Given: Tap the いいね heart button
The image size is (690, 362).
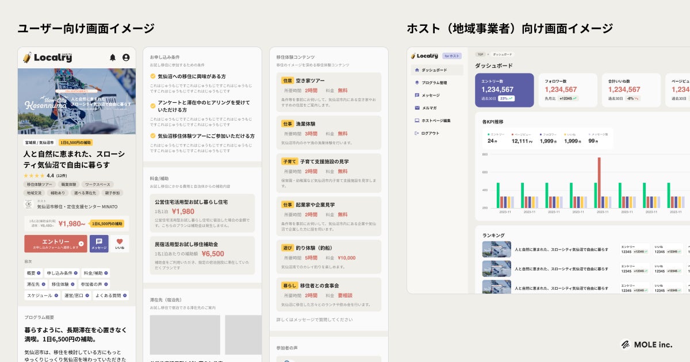Looking at the screenshot, I should pyautogui.click(x=120, y=244).
